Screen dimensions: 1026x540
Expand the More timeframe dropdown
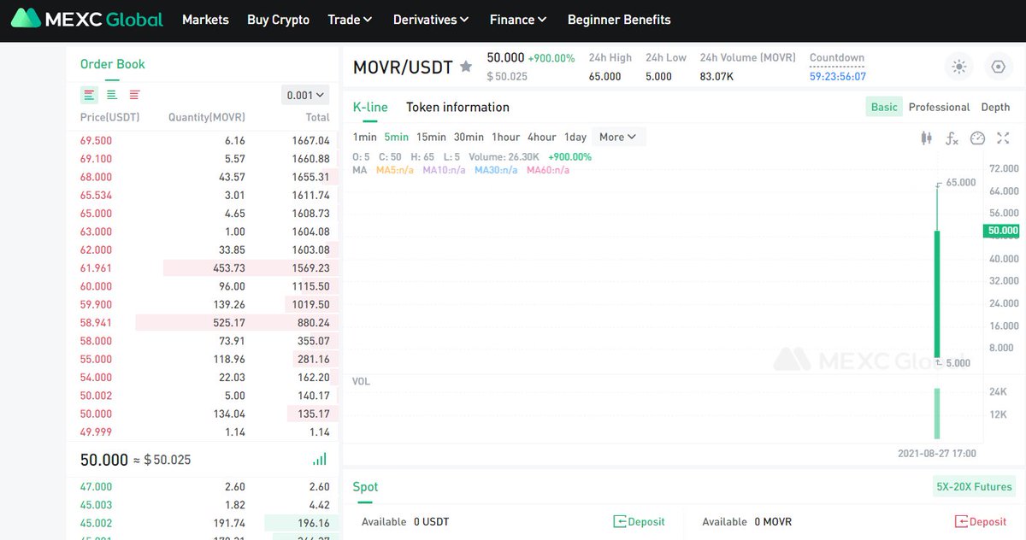click(617, 137)
